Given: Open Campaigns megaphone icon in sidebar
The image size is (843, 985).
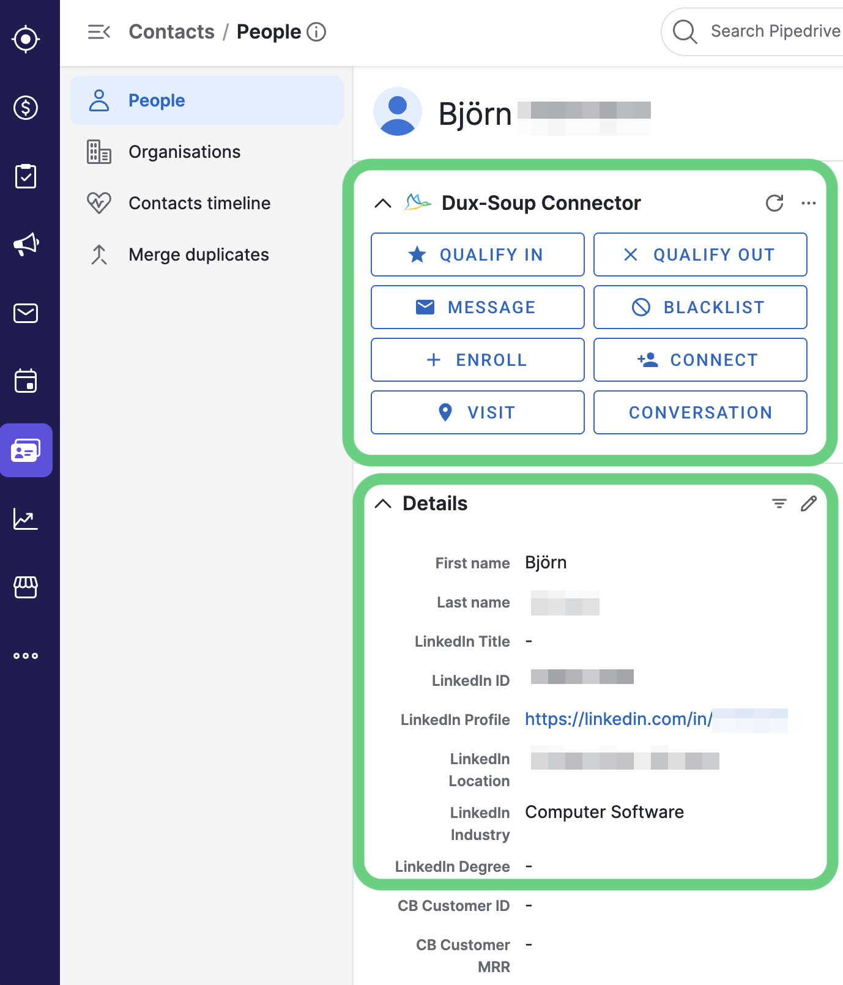Looking at the screenshot, I should (26, 245).
